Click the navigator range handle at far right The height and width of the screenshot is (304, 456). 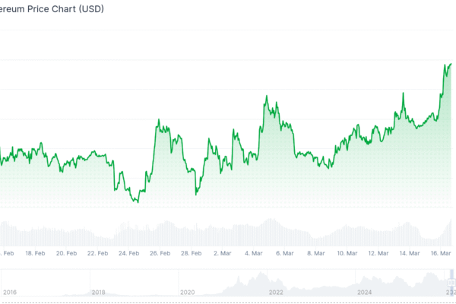(451, 283)
